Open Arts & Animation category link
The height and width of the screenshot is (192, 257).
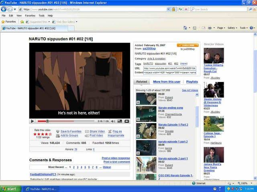(156, 59)
